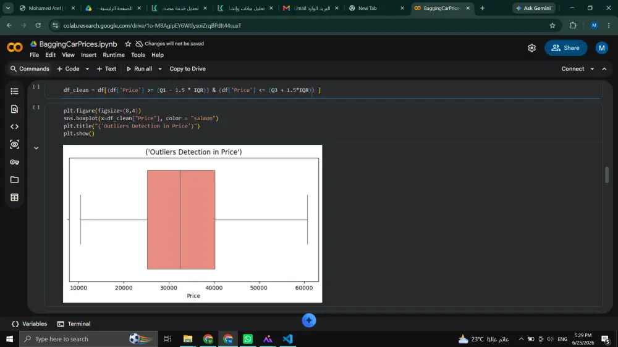Open the Table of contents sidebar icon
Image resolution: width=618 pixels, height=347 pixels.
15,91
